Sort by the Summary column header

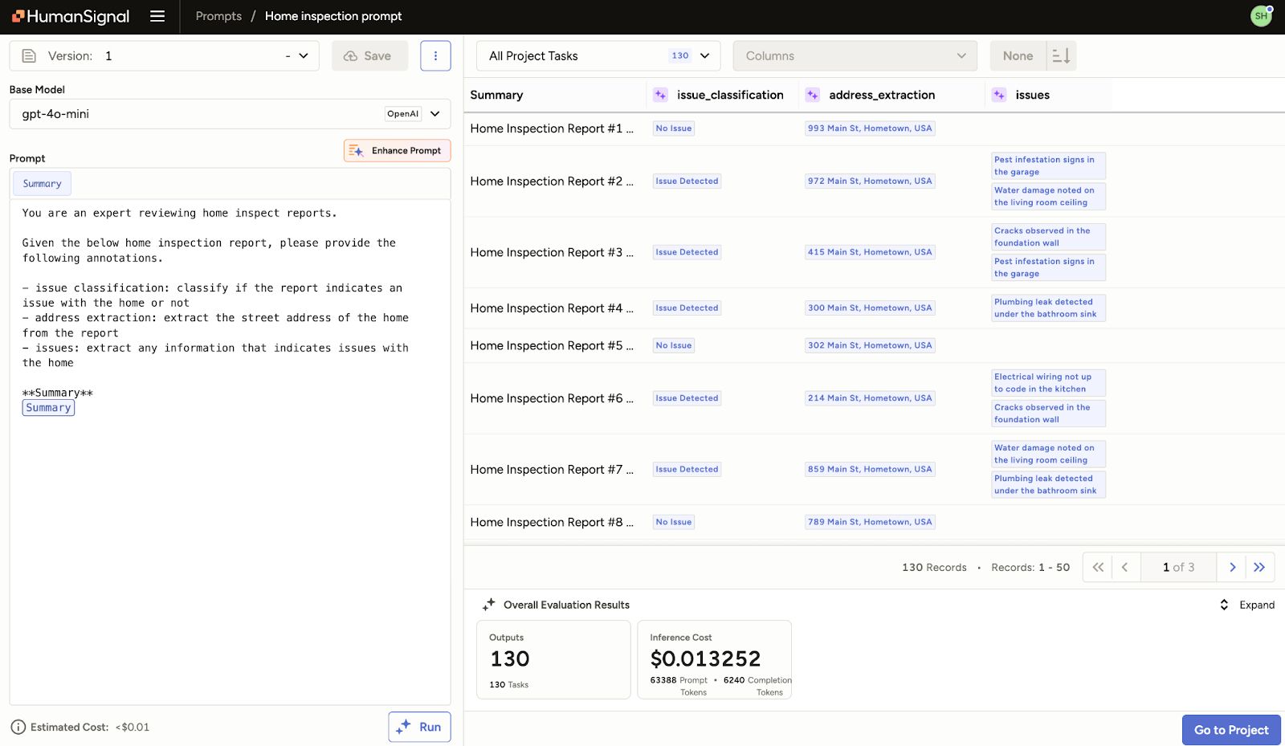click(496, 95)
